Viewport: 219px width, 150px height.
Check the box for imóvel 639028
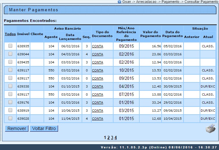[10, 118]
